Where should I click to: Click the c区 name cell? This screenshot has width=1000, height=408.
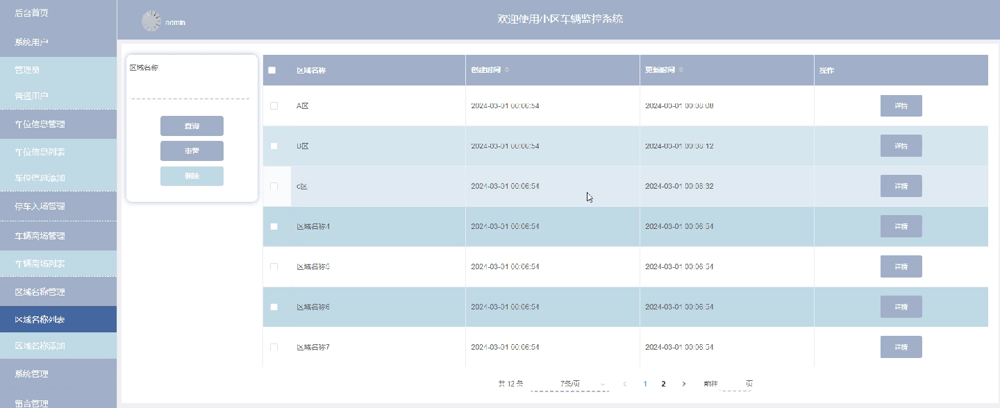(302, 187)
